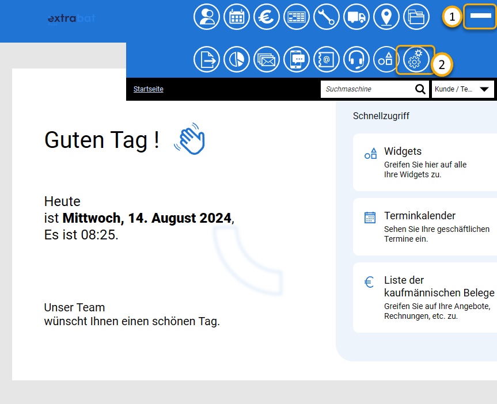The width and height of the screenshot is (497, 404).
Task: Click the headset support icon
Action: 356,59
